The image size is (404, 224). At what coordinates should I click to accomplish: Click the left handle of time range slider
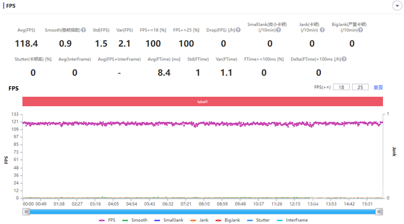pyautogui.click(x=26, y=211)
